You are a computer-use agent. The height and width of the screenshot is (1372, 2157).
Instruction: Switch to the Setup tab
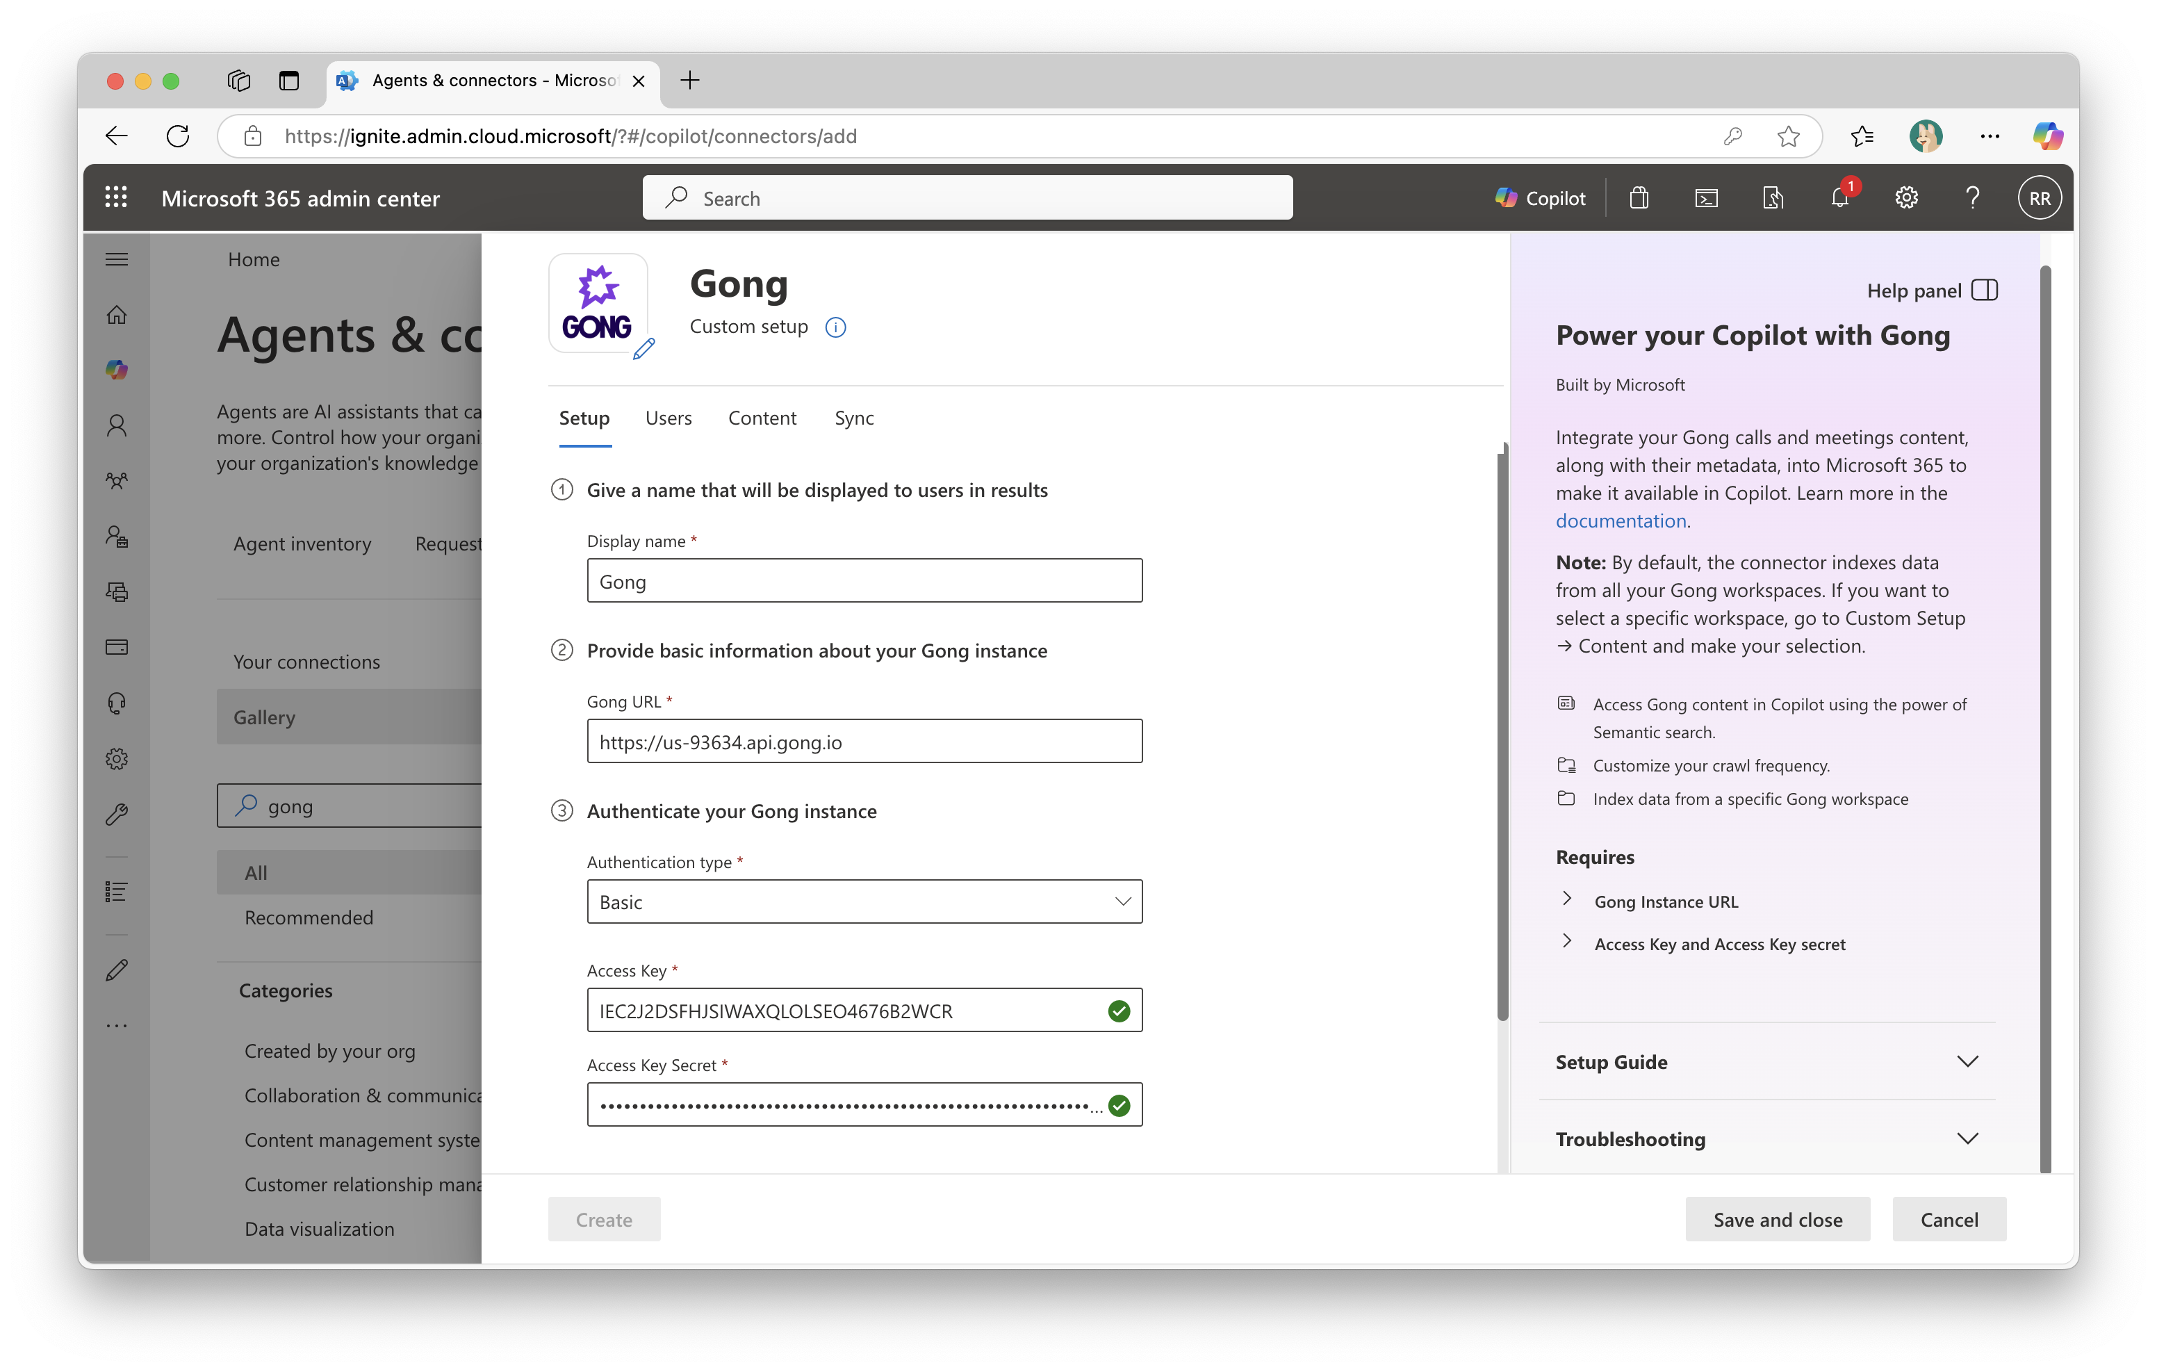pyautogui.click(x=584, y=418)
